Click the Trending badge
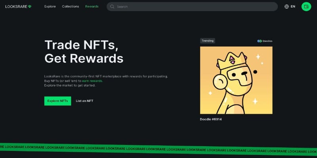 pyautogui.click(x=207, y=41)
